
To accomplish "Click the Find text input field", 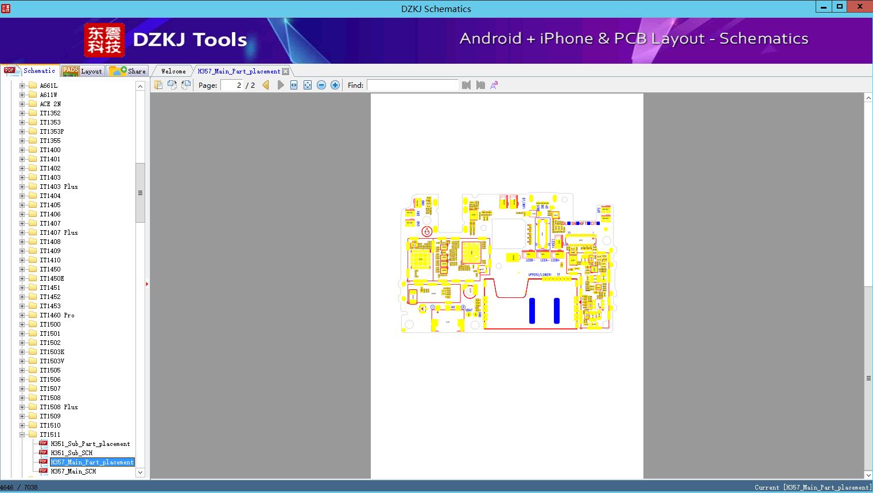I will (413, 85).
